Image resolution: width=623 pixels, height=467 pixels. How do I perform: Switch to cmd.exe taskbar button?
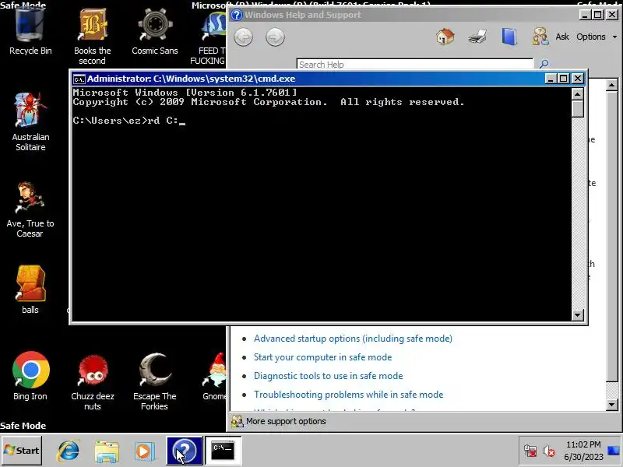(223, 451)
